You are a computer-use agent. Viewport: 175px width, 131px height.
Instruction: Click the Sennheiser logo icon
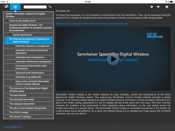[6, 6]
